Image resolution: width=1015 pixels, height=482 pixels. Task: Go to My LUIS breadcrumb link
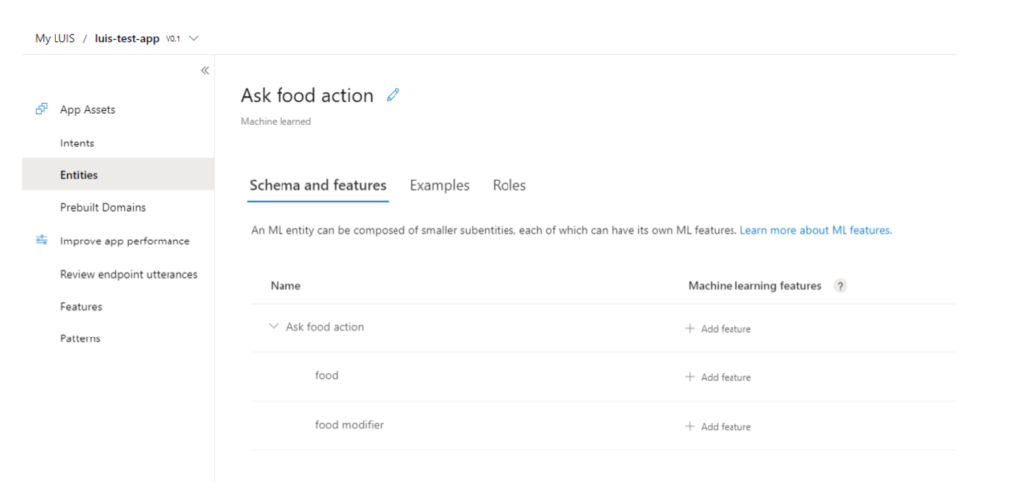coord(56,38)
